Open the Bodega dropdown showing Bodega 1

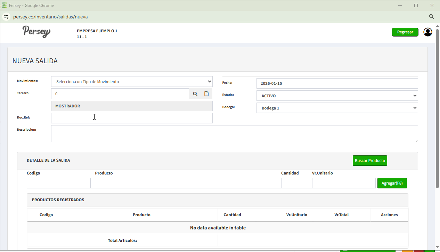pyautogui.click(x=337, y=108)
